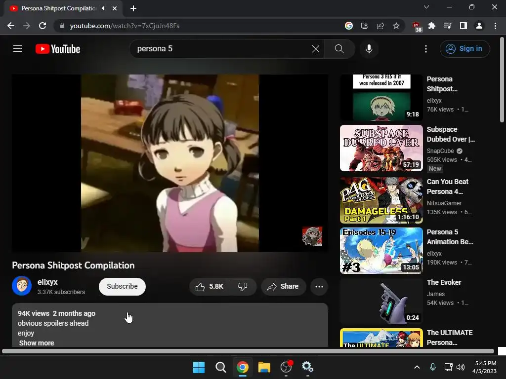The image size is (506, 379).
Task: Click the install app icon
Action: (x=364, y=26)
